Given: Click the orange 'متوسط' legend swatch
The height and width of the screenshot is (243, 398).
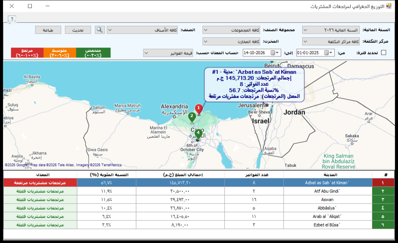Looking at the screenshot, I should 60,53.
